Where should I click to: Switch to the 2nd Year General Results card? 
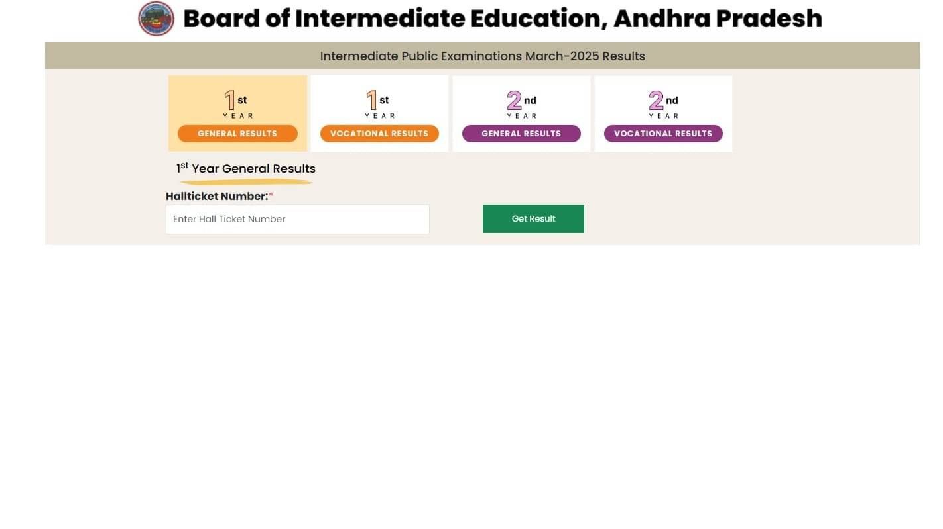[521, 113]
